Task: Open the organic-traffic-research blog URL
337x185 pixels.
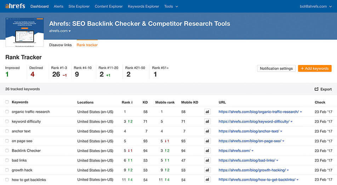Action: pyautogui.click(x=258, y=112)
